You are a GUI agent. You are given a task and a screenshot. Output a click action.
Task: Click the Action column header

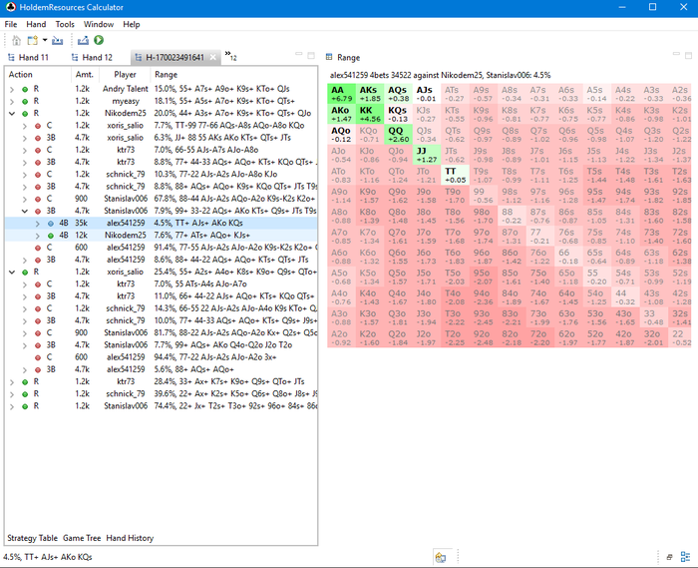[x=38, y=75]
